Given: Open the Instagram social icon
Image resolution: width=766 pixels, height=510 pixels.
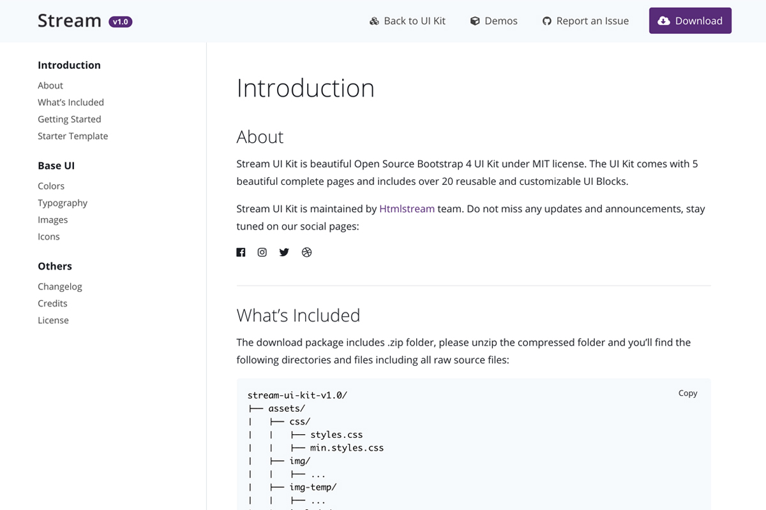Looking at the screenshot, I should point(262,252).
